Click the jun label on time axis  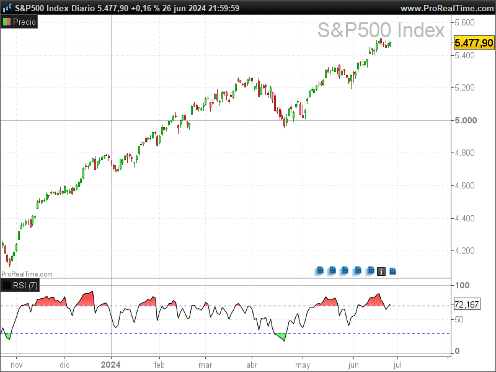(353, 365)
